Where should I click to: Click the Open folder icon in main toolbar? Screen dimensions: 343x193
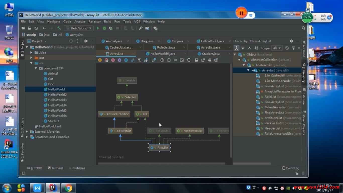[23, 28]
